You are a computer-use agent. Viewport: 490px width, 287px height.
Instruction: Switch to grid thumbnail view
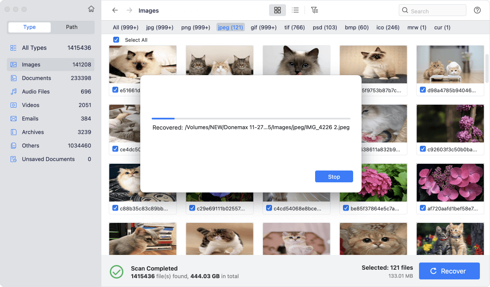[x=278, y=10]
